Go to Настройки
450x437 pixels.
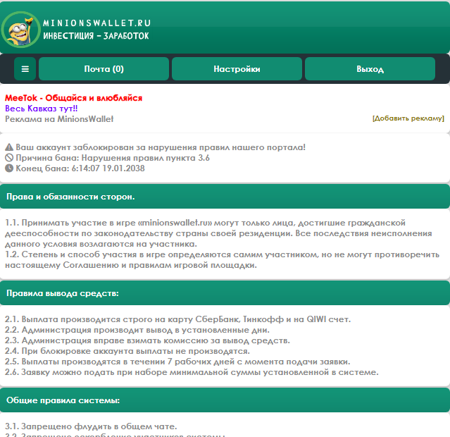237,69
